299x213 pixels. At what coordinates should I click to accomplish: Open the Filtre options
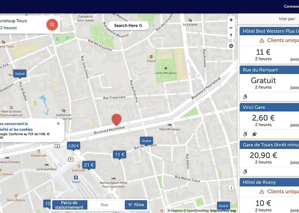point(136,205)
